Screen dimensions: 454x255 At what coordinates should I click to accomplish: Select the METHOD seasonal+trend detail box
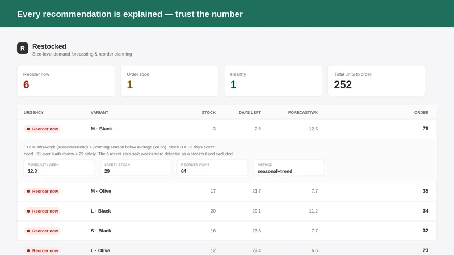289,168
